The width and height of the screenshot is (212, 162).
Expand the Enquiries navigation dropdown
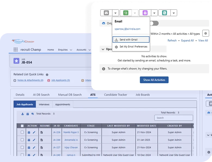71,50
